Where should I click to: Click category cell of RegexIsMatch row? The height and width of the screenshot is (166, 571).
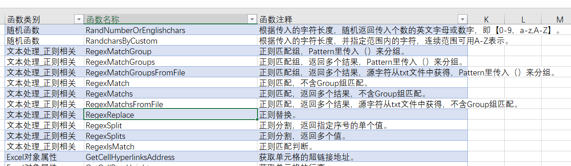tap(45, 147)
